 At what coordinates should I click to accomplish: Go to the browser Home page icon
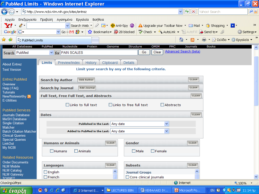click(181, 40)
